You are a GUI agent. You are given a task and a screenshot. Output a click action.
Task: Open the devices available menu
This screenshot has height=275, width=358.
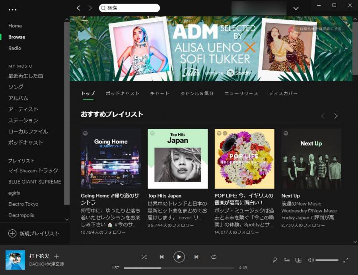click(x=298, y=260)
